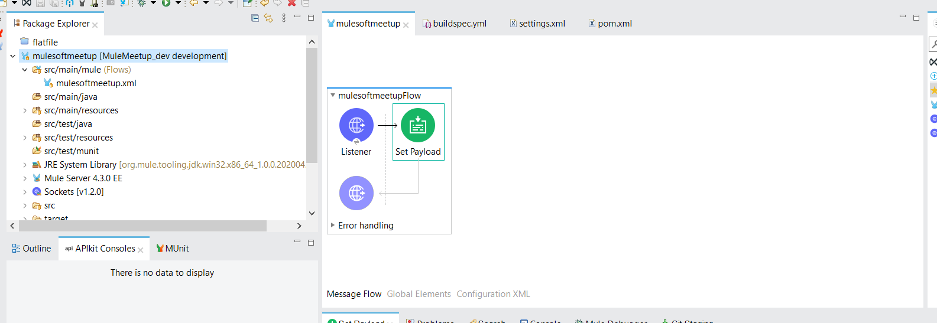Viewport: 937px width, 323px height.
Task: Collapse the src/main/mule folder
Action: coord(25,70)
